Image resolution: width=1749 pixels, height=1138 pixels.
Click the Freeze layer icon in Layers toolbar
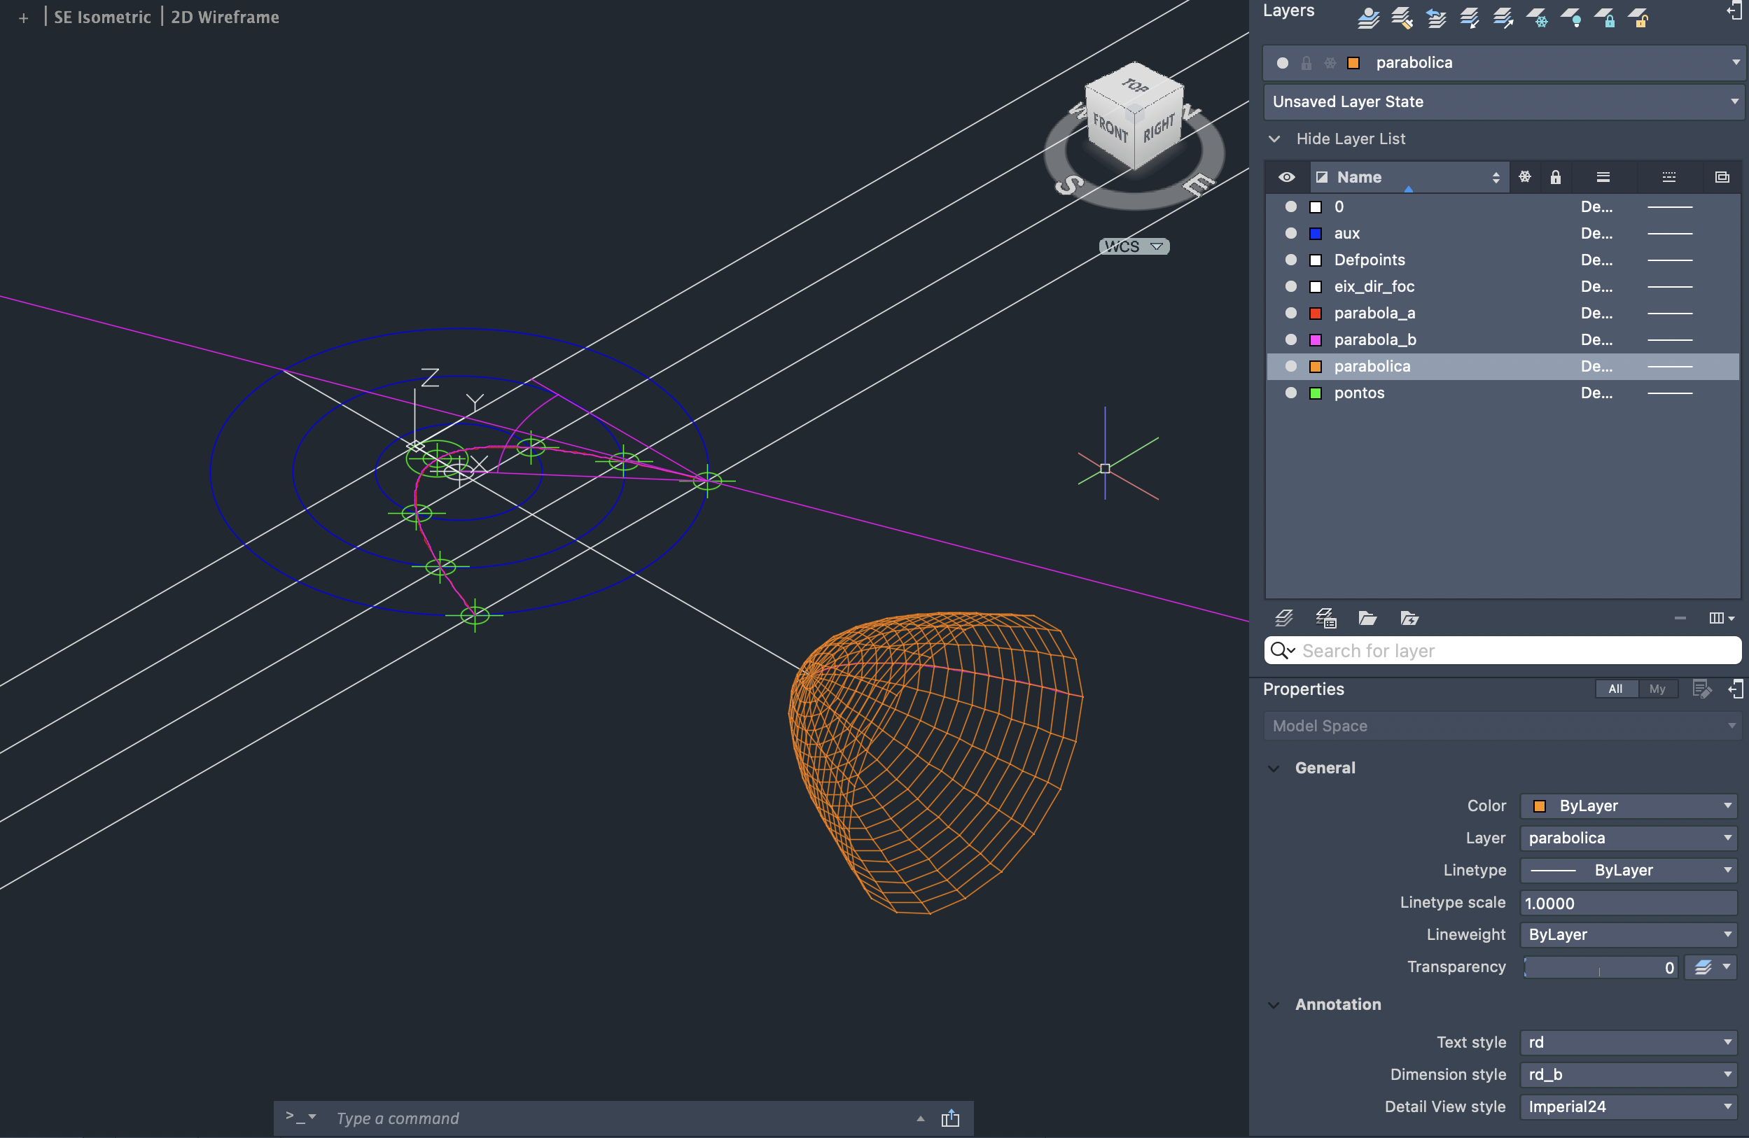[1537, 17]
